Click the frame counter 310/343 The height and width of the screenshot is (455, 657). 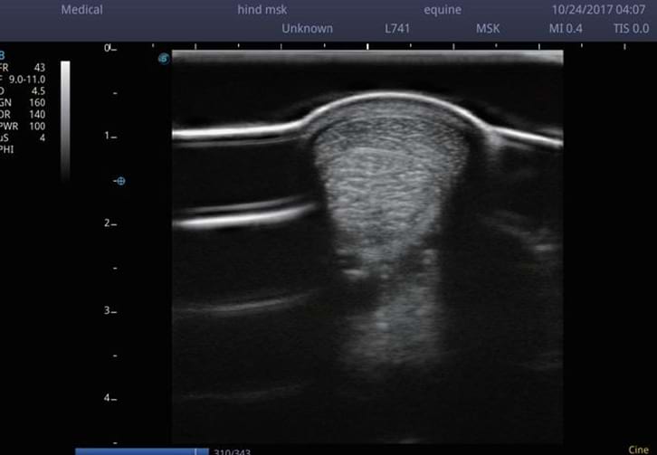[x=232, y=451]
